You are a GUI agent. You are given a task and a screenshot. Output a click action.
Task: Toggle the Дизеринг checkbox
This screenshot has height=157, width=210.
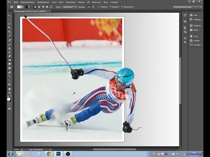[x=110, y=7]
